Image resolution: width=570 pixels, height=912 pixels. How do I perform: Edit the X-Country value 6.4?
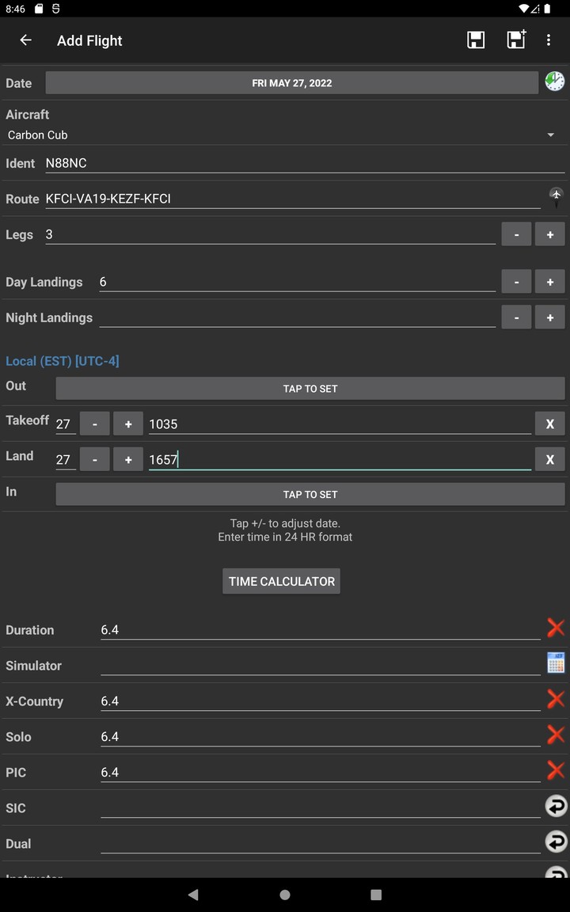coord(321,701)
